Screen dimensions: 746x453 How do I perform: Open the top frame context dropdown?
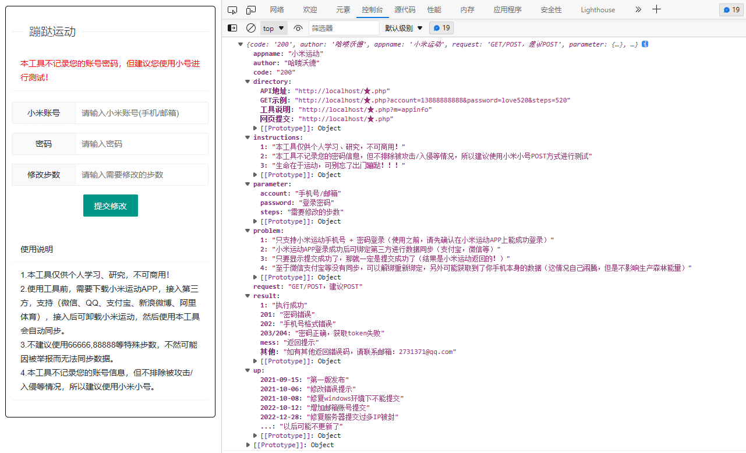273,27
